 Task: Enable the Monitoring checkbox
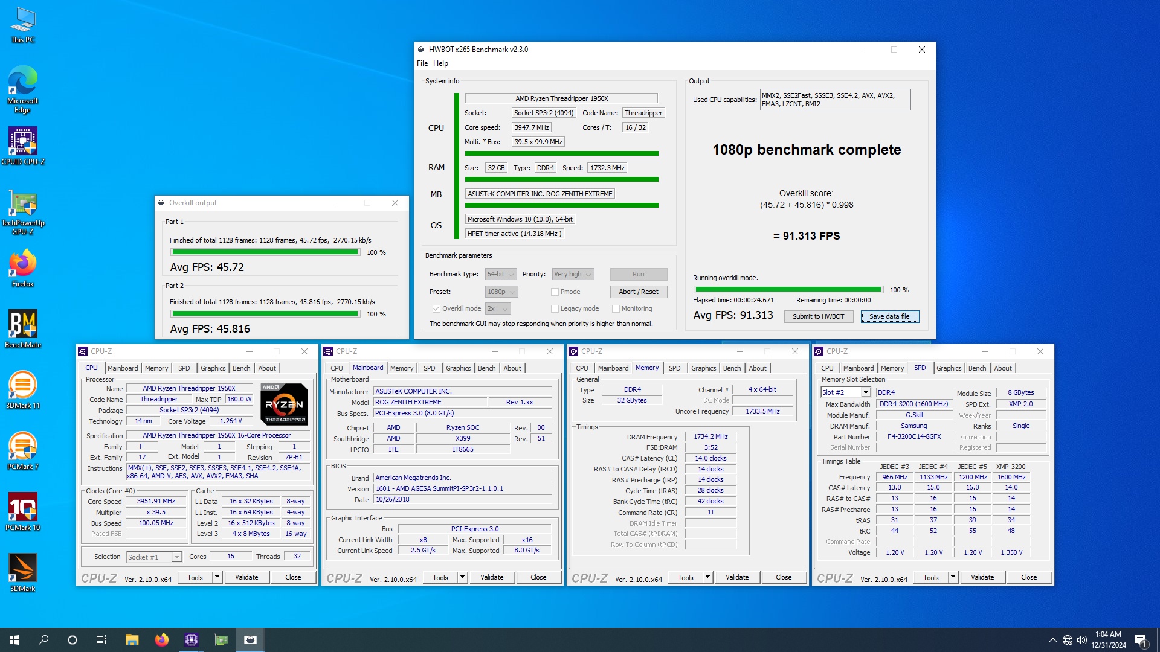(616, 308)
